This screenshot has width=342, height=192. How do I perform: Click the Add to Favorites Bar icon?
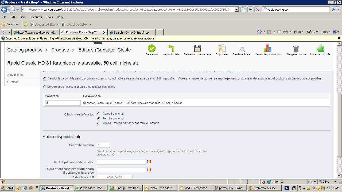pyautogui.click(x=26, y=24)
